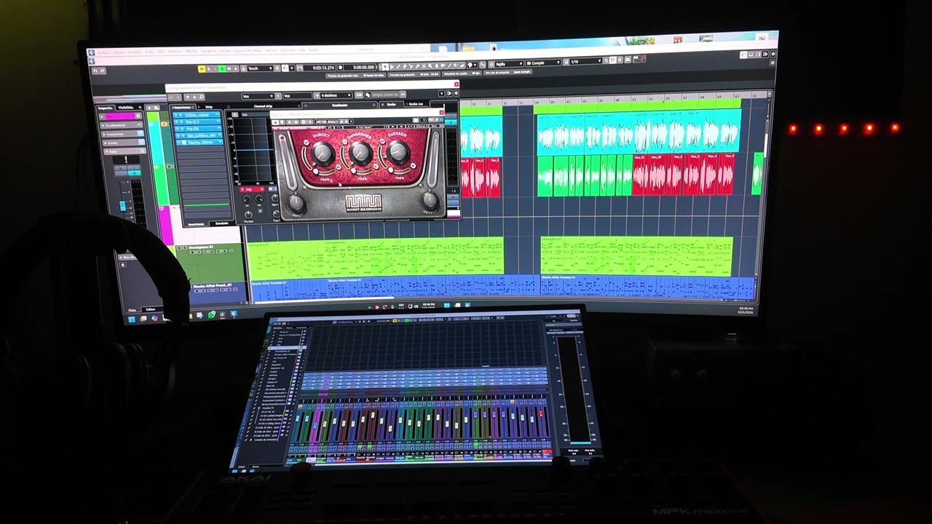Click the plugin INPUT knob
Screen dimensions: 932x524
pos(296,203)
